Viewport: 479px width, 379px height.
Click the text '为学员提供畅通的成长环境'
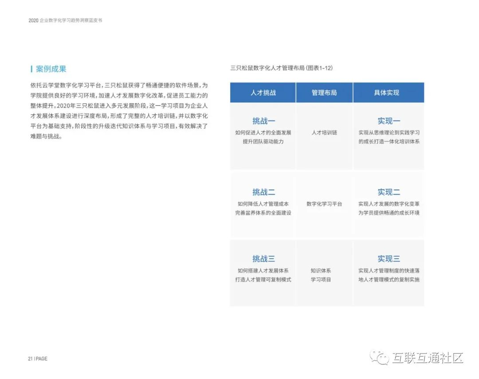click(389, 213)
